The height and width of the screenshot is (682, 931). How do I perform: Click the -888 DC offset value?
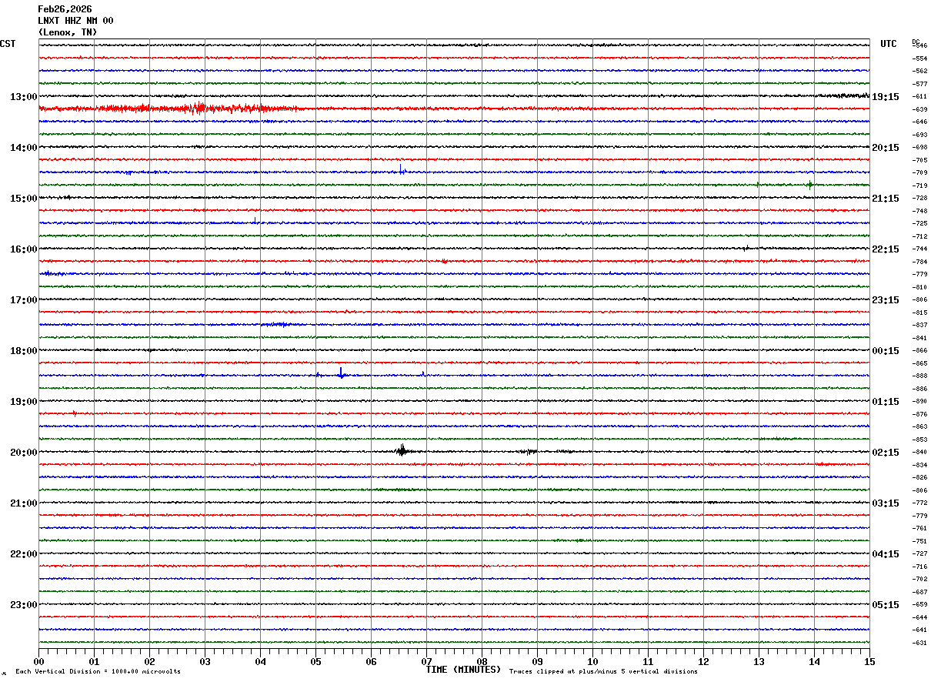coord(919,376)
